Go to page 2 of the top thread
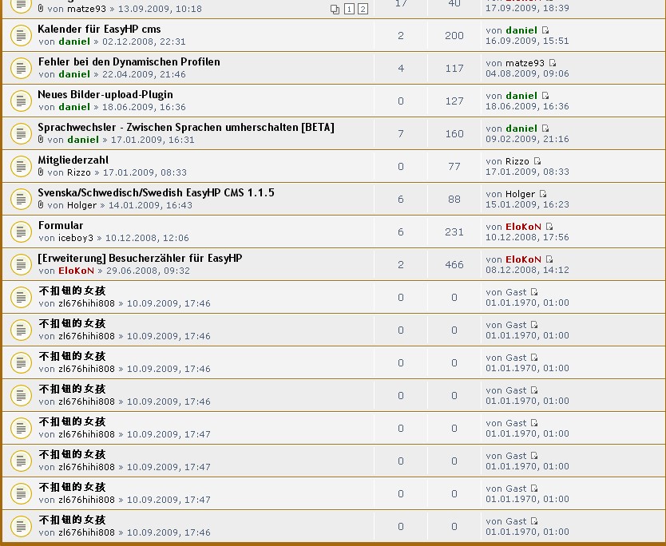This screenshot has height=546, width=666. [363, 9]
